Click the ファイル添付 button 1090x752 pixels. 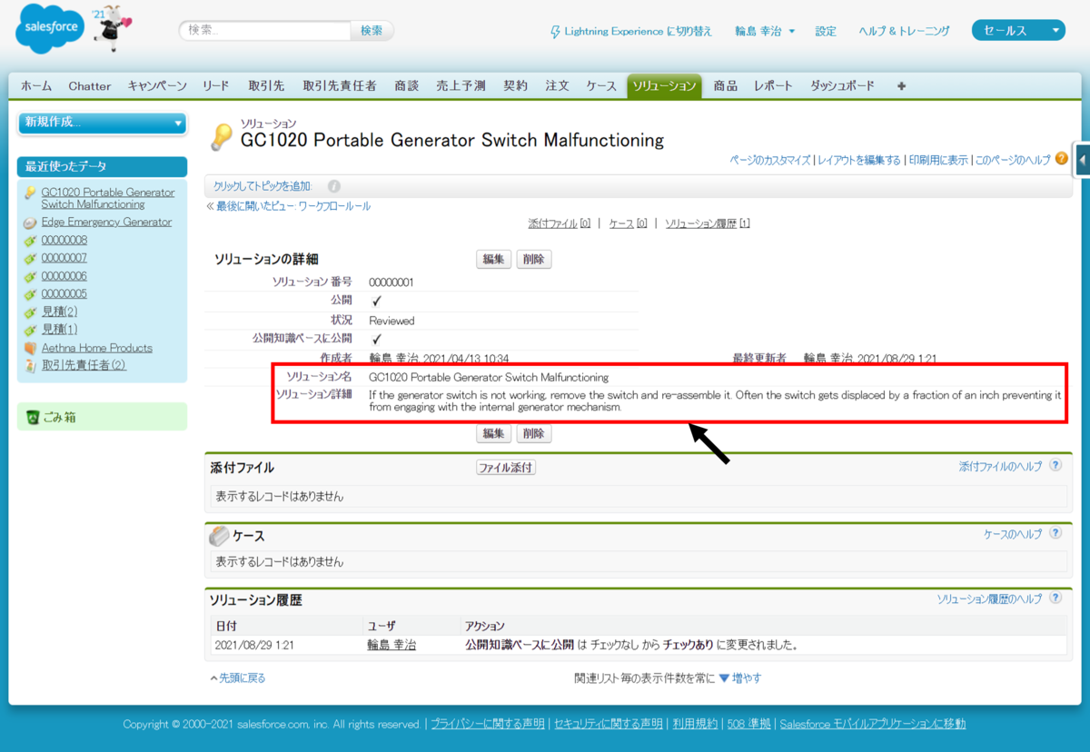[506, 468]
